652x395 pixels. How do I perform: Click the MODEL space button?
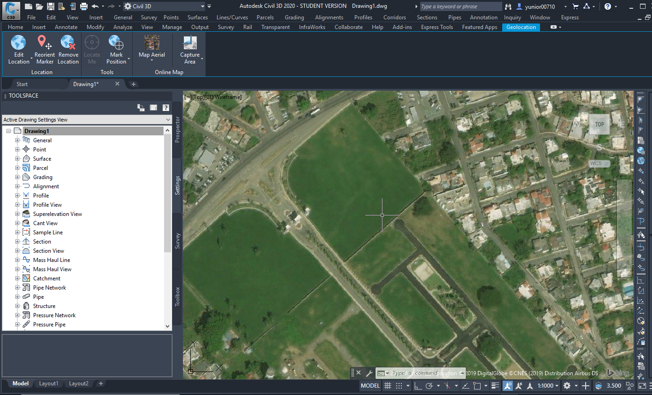coord(370,386)
